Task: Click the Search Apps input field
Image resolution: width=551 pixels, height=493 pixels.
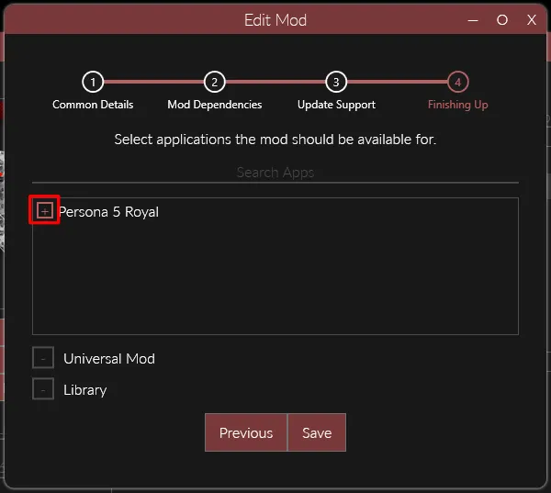Action: 275,173
